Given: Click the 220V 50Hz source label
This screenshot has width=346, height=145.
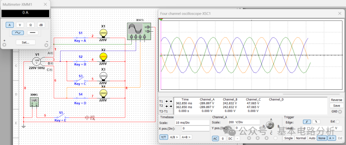Looking at the screenshot, I should (37, 68).
